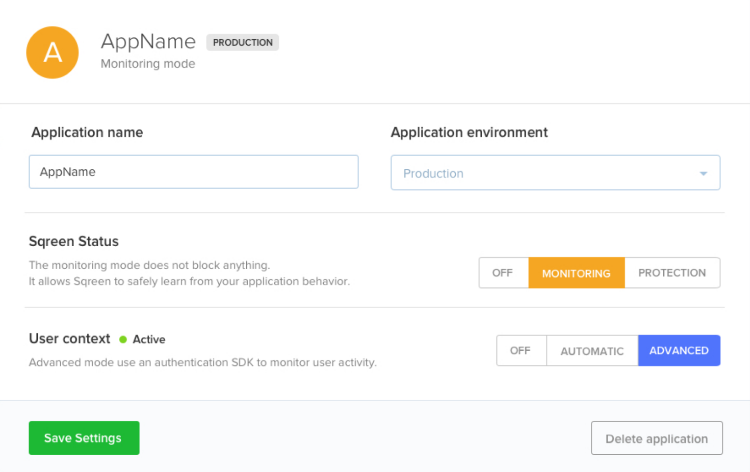Click the Application environment label

tap(469, 132)
